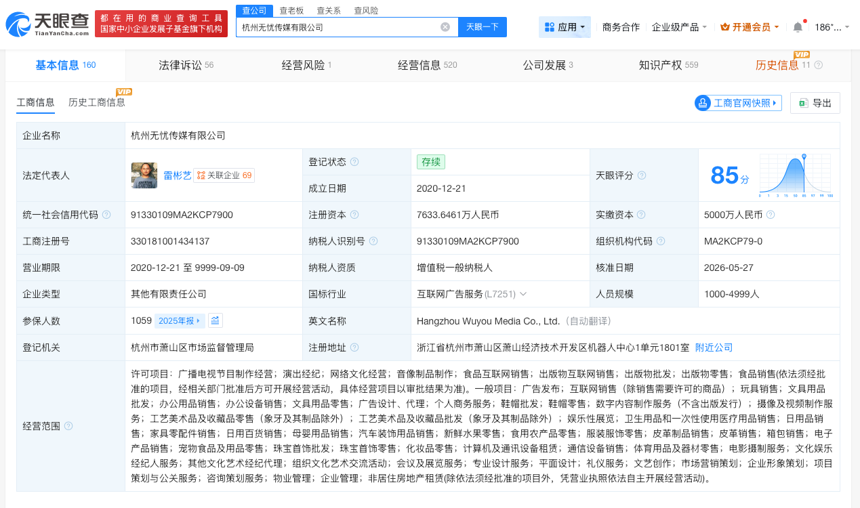The width and height of the screenshot is (860, 508).
Task: Select the 工商信息 sub-tab
Action: click(x=35, y=102)
